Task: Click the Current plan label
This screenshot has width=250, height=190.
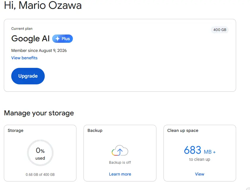Action: tap(22, 29)
